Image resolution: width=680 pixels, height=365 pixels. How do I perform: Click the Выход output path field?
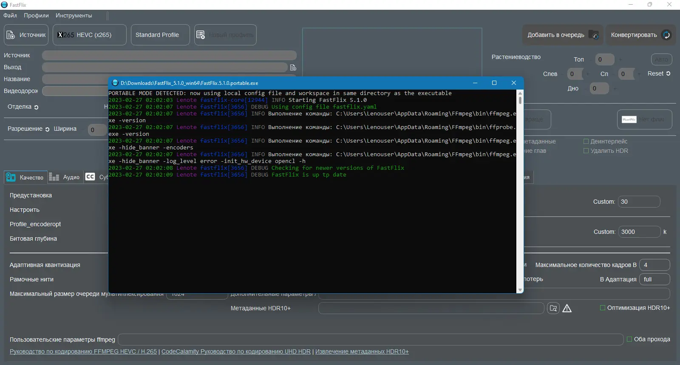(x=165, y=67)
